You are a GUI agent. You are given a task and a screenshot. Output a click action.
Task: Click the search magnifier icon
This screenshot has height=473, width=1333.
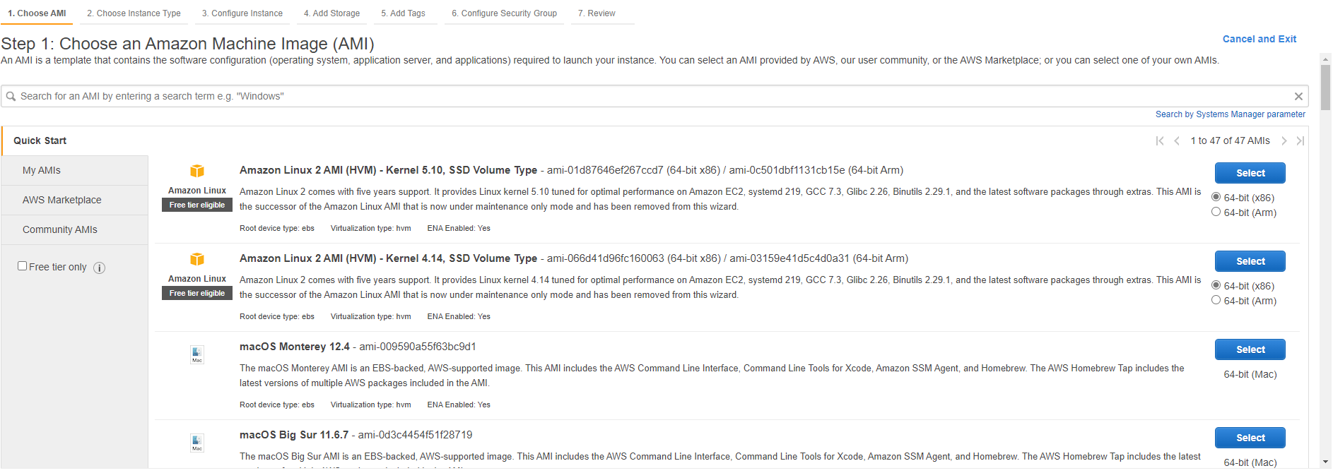pyautogui.click(x=11, y=97)
